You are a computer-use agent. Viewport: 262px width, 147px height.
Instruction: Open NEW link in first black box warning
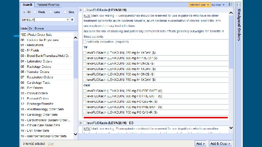coord(87,16)
